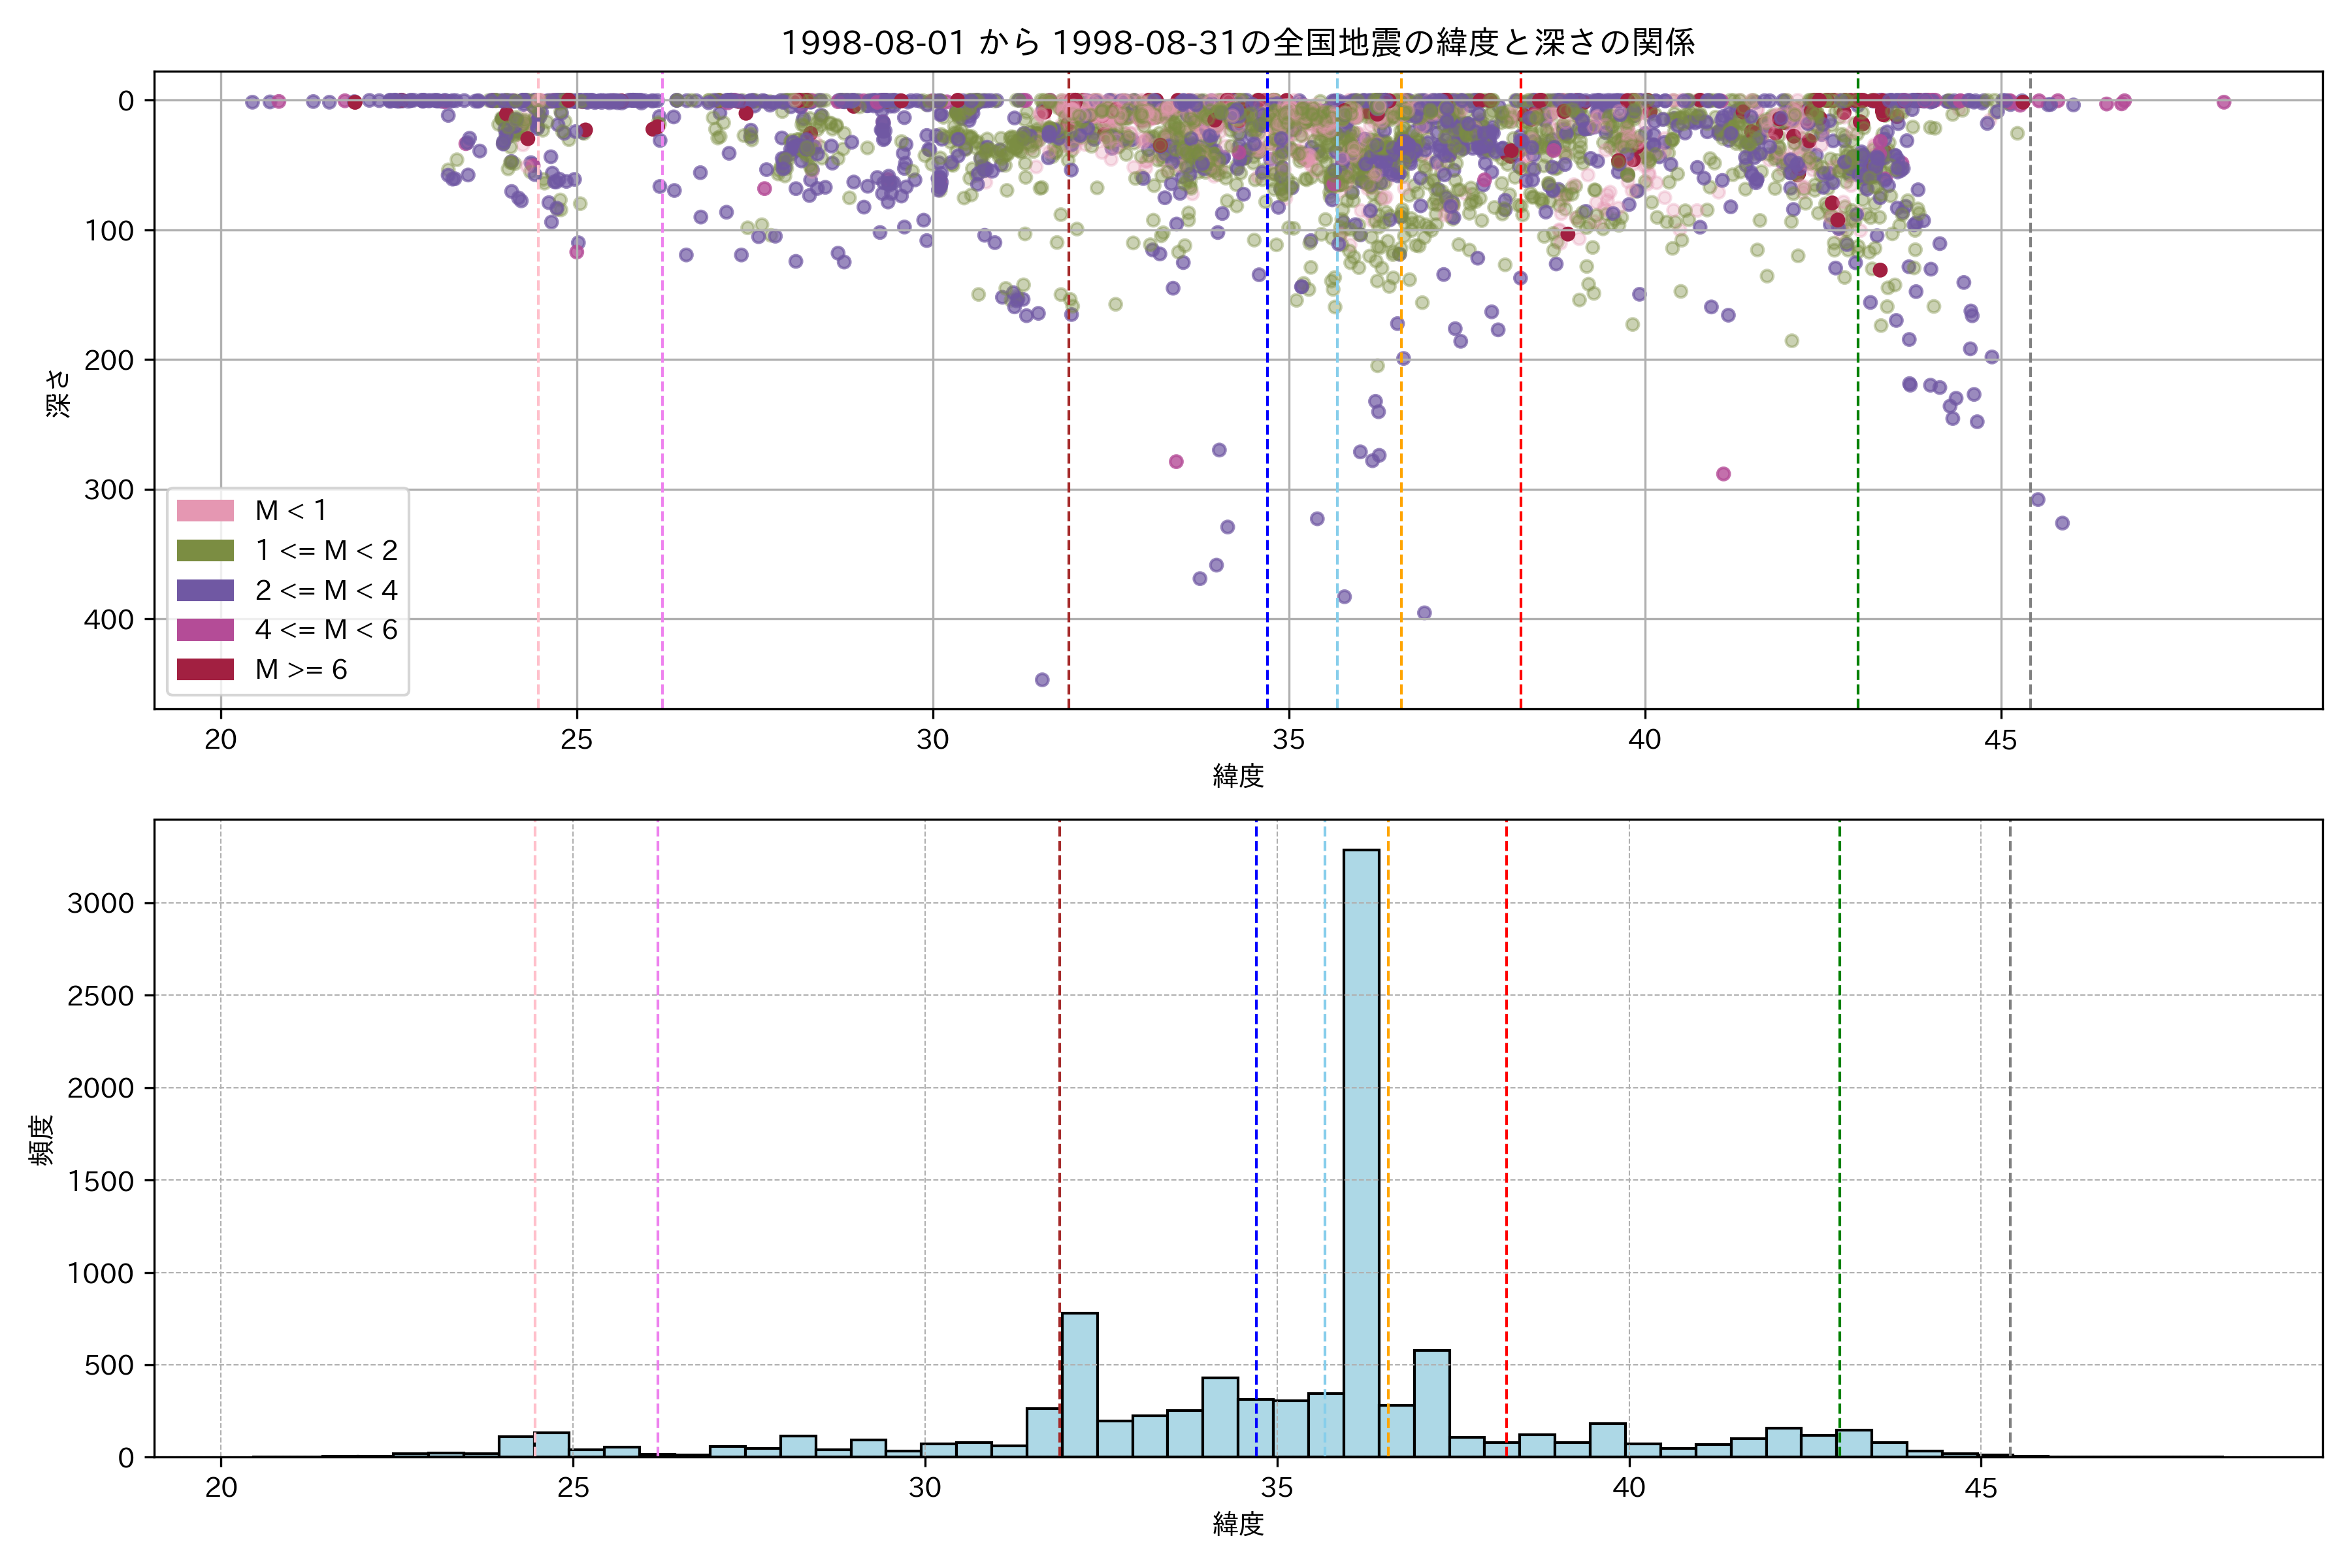Click the 400 tick label on depth axis
2352x1568 pixels.
tap(108, 620)
